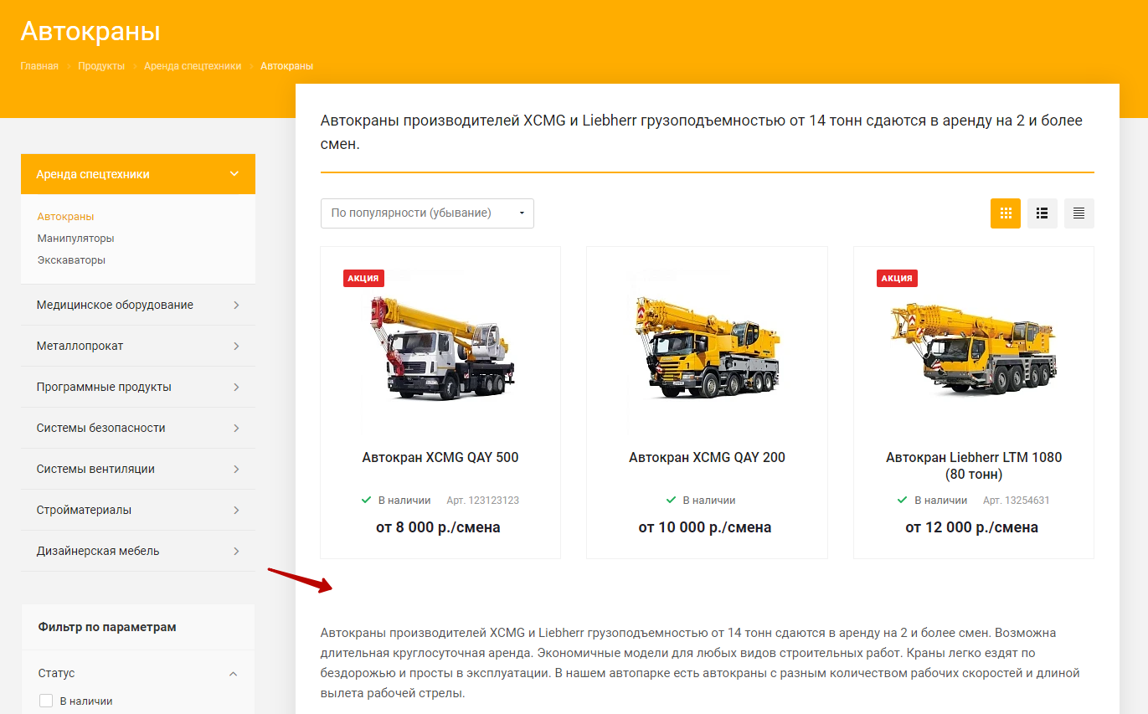
Task: Click the current 'Автокраны' breadcrumb item
Action: 287,66
